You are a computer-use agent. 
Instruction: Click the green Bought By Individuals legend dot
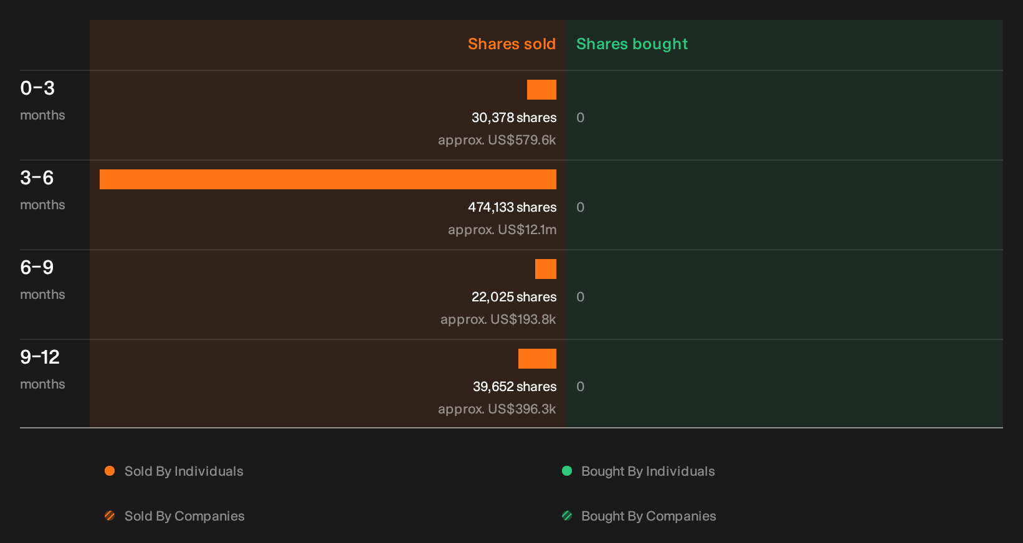(567, 471)
